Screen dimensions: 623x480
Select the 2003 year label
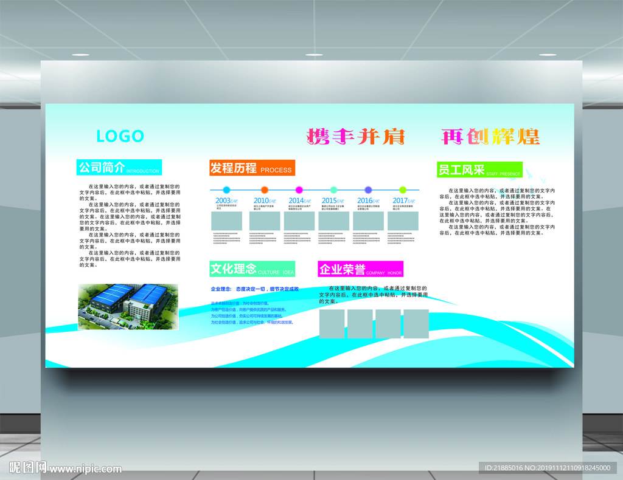coord(226,201)
